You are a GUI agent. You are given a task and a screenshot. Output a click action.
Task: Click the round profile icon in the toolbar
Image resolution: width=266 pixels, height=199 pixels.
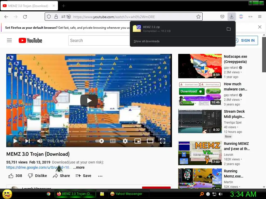click(x=241, y=17)
